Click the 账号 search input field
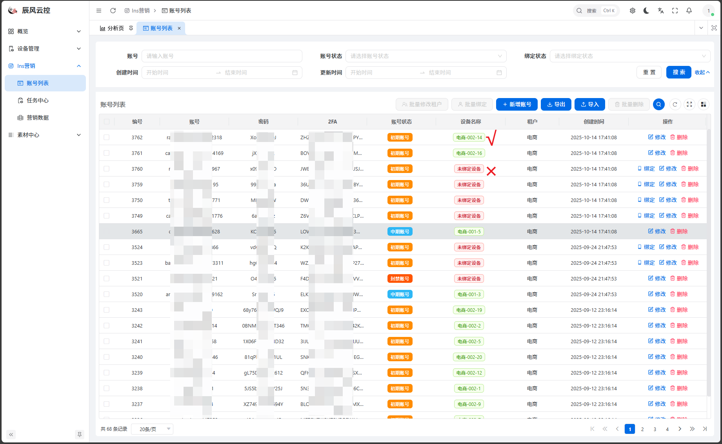 point(222,56)
